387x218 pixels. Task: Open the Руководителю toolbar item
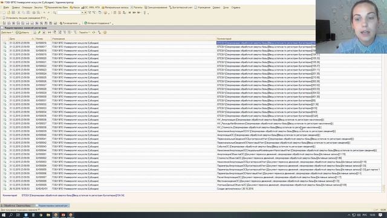68,23
